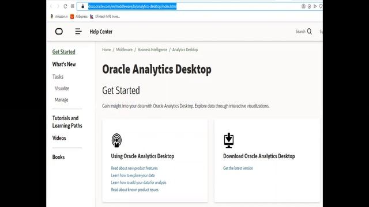Open Manage under Tasks

[62, 99]
